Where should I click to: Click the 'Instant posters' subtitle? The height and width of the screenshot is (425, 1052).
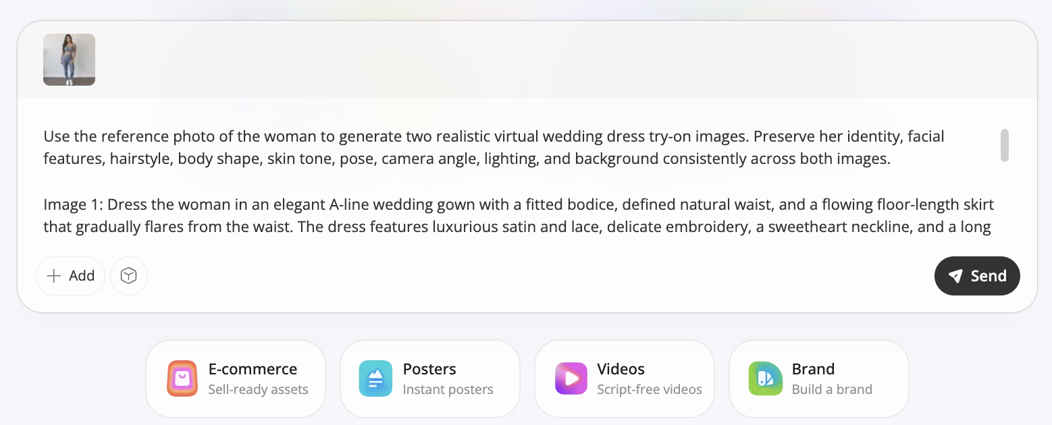tap(448, 389)
